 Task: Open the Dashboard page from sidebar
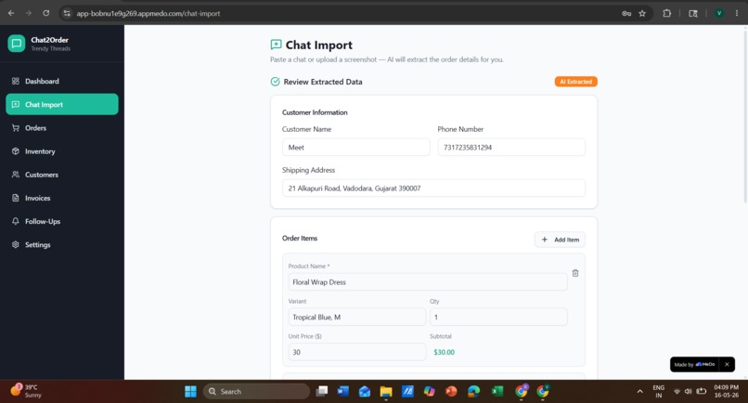pos(62,81)
